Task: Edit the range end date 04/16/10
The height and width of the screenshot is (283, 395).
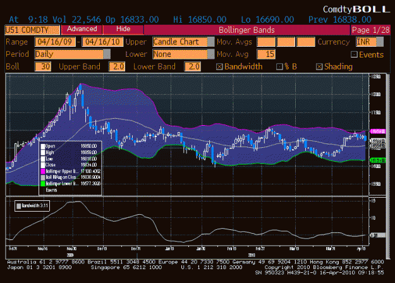Action: click(103, 42)
